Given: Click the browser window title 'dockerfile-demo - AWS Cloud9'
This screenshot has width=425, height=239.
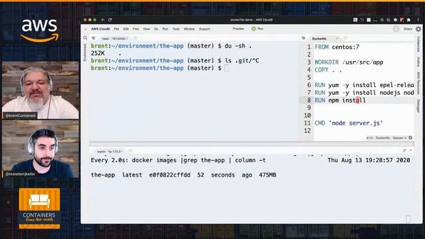Looking at the screenshot, I should coord(251,20).
